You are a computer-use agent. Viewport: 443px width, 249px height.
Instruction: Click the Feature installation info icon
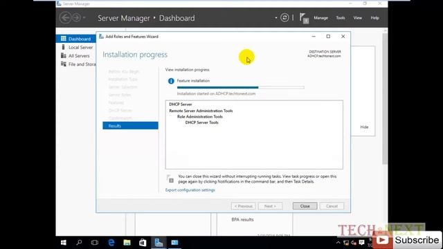tap(171, 81)
